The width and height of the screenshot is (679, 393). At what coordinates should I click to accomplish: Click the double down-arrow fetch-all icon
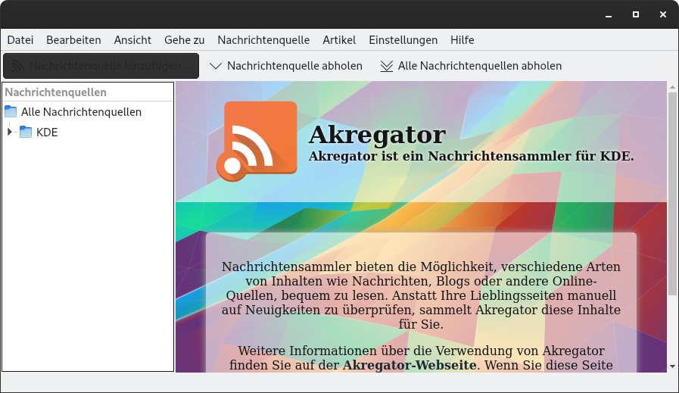click(387, 66)
